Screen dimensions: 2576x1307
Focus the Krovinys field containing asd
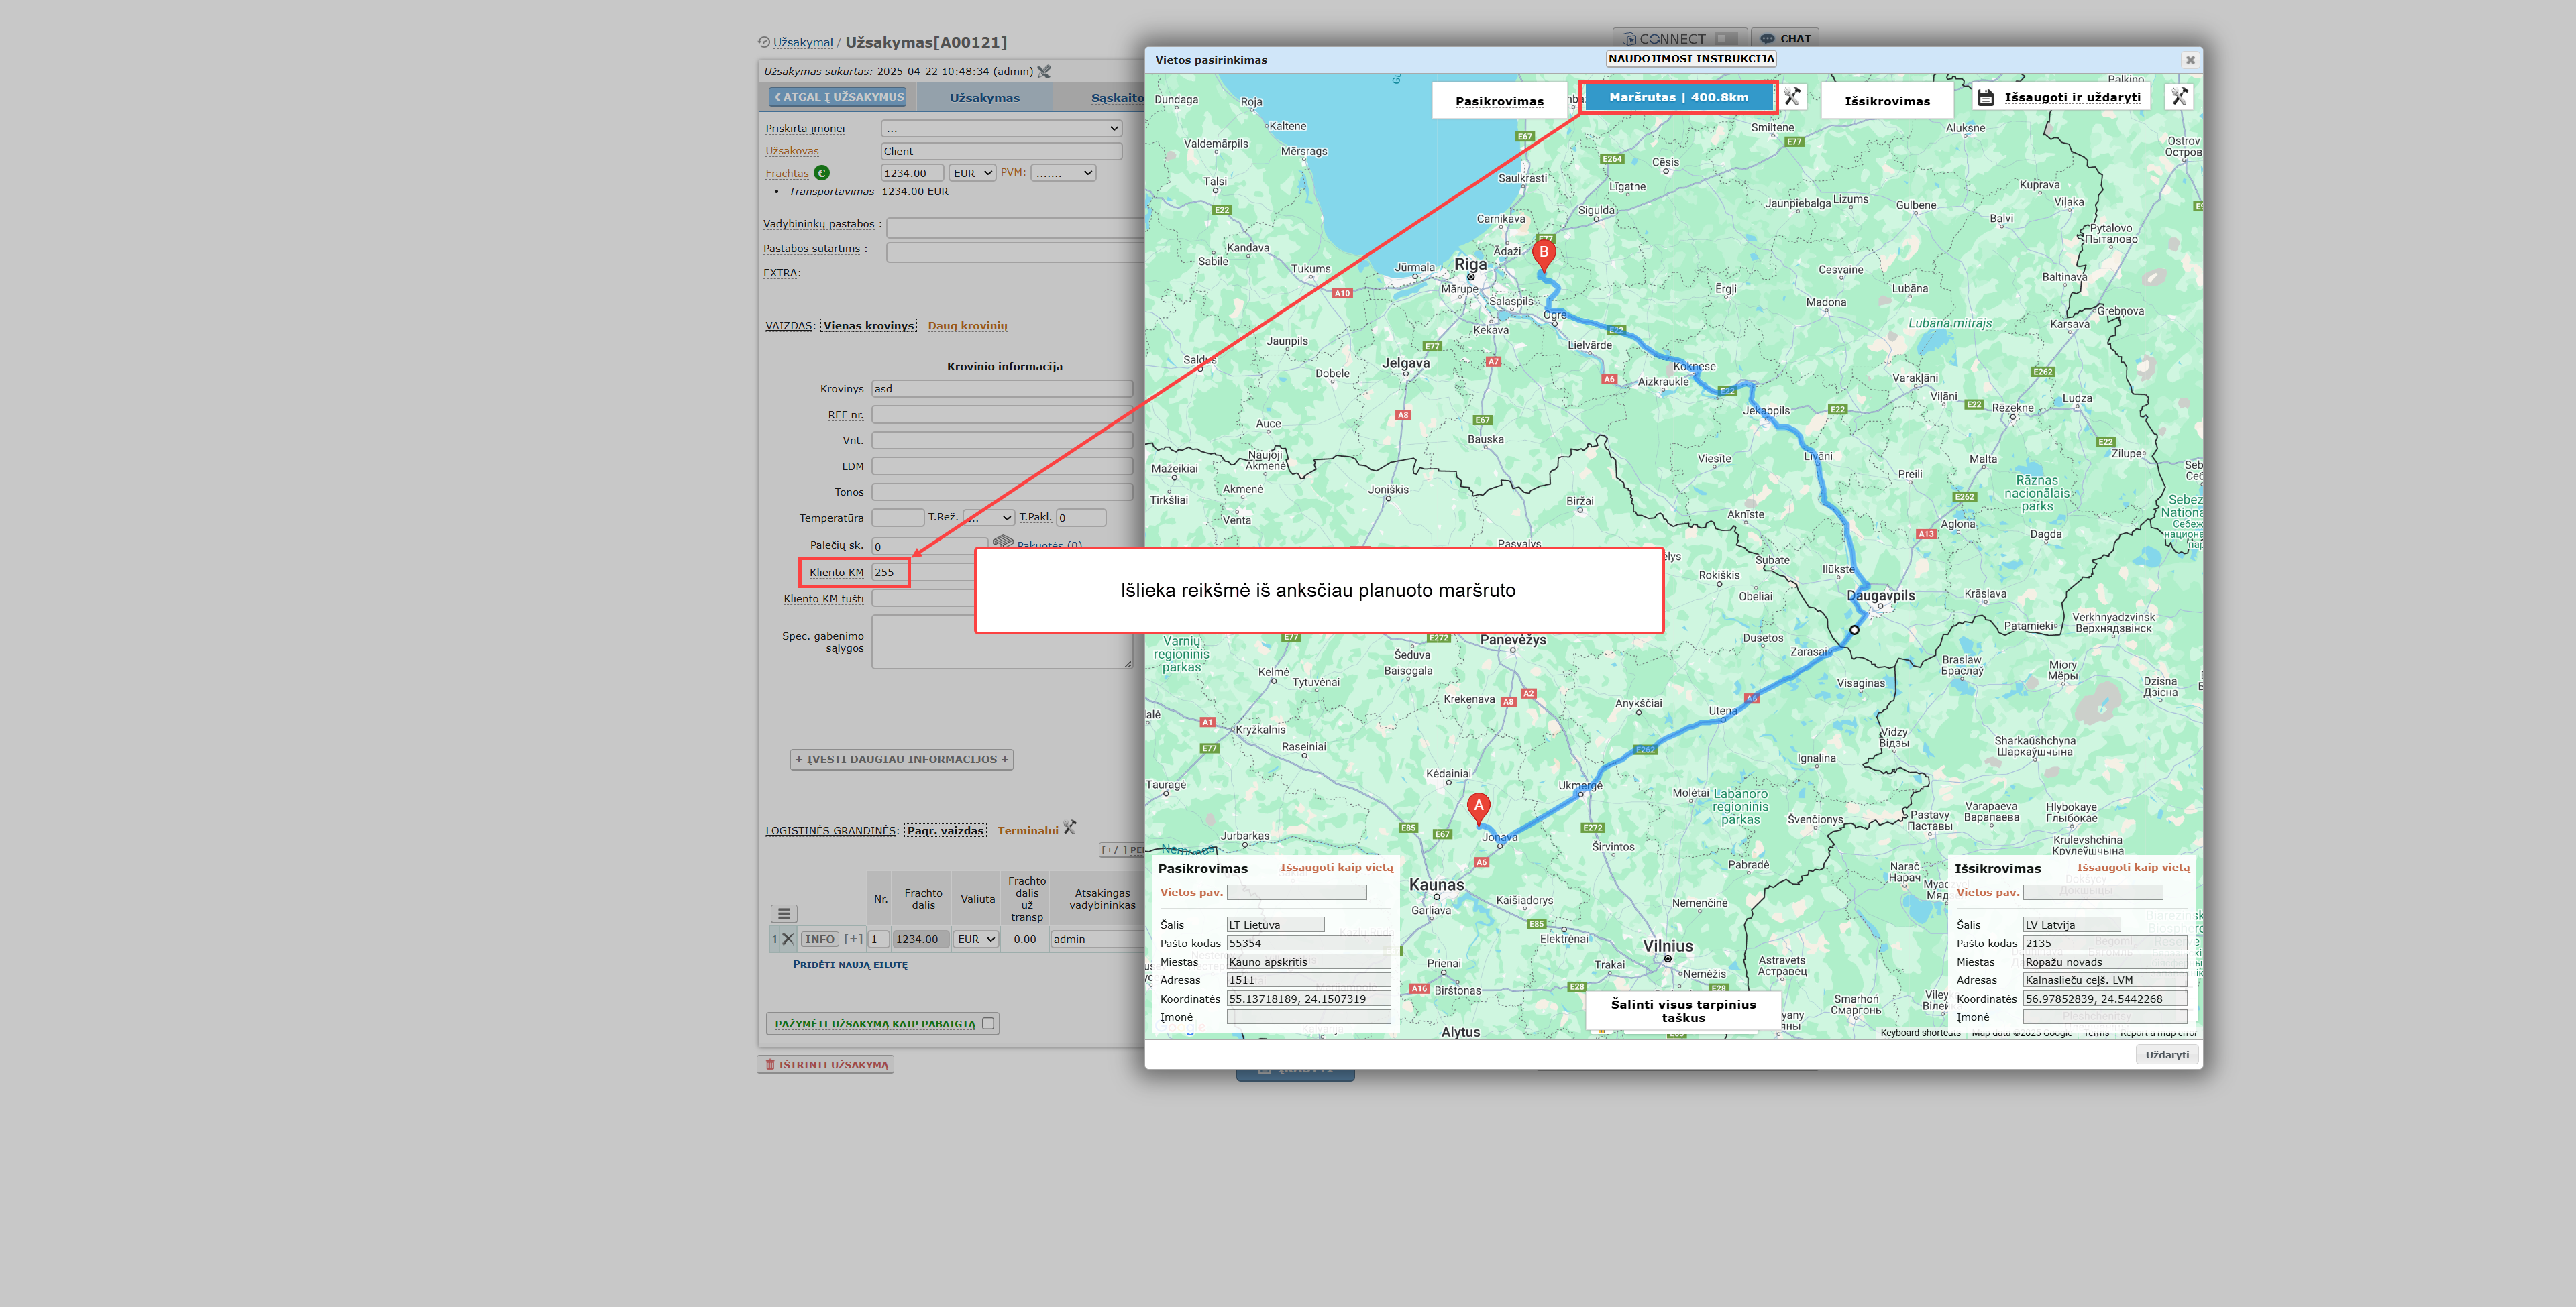click(x=1002, y=389)
